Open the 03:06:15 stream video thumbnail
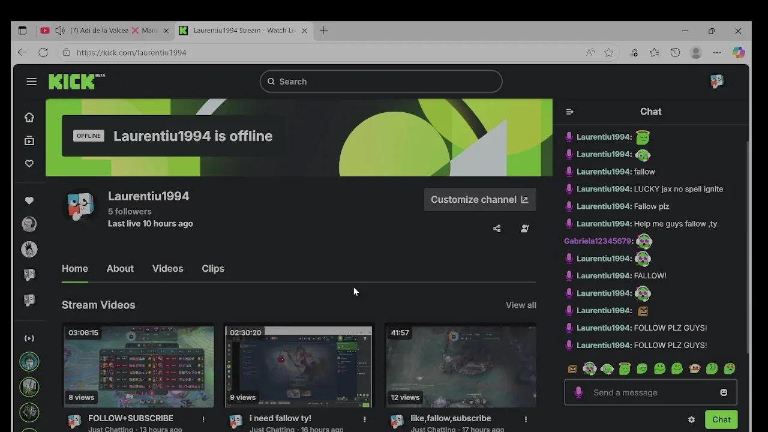Viewport: 768px width, 432px height. click(x=139, y=367)
